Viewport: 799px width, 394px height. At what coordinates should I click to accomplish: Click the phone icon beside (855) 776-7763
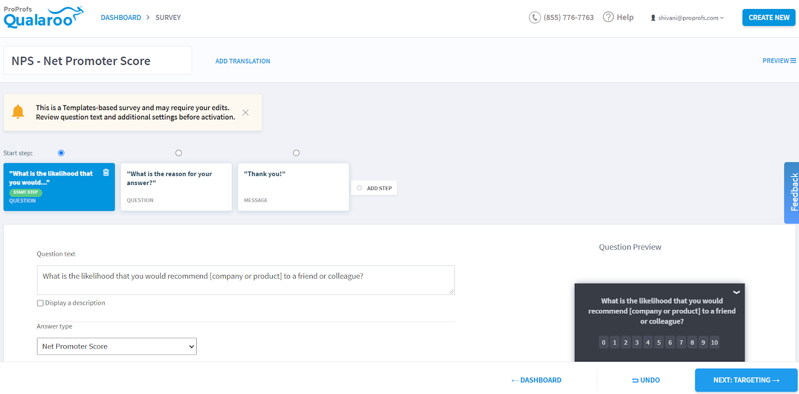tap(535, 17)
